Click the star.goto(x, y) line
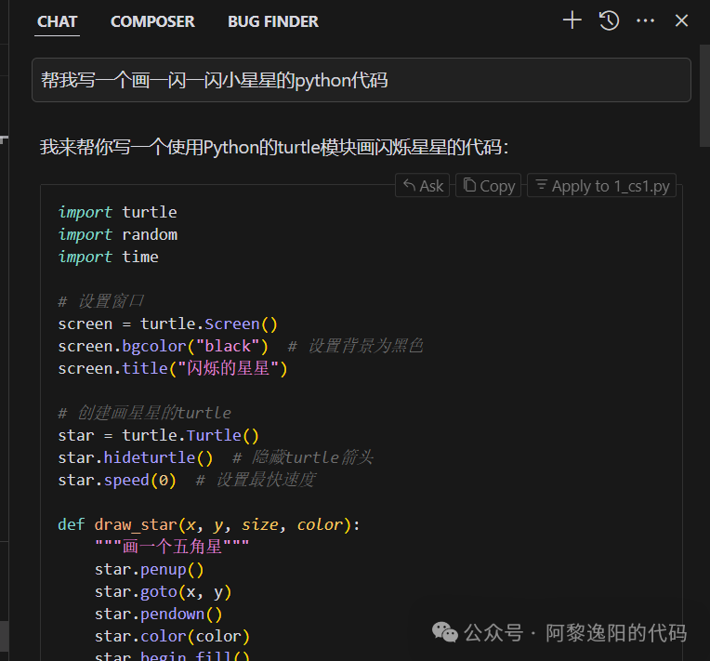The height and width of the screenshot is (661, 710). coord(163,591)
